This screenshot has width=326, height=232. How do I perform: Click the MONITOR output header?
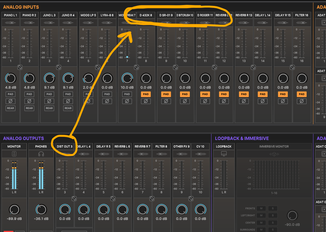click(x=14, y=146)
